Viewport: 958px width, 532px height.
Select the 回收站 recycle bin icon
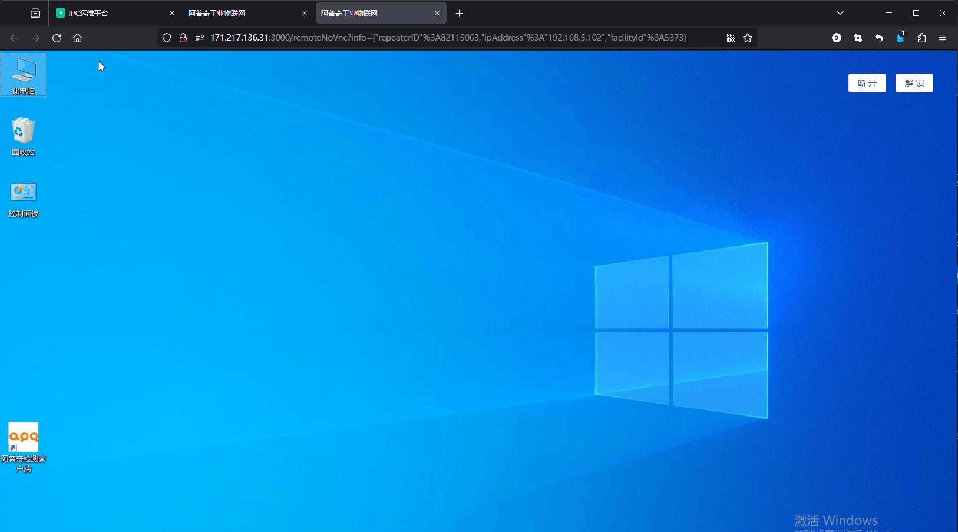[24, 136]
